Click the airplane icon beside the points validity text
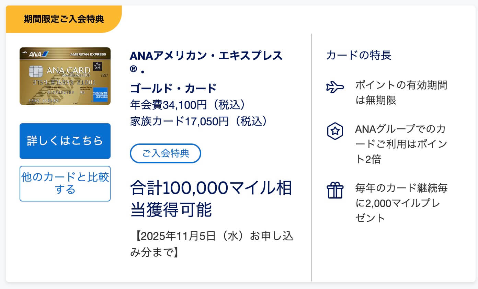The height and width of the screenshot is (289, 478). tap(335, 88)
